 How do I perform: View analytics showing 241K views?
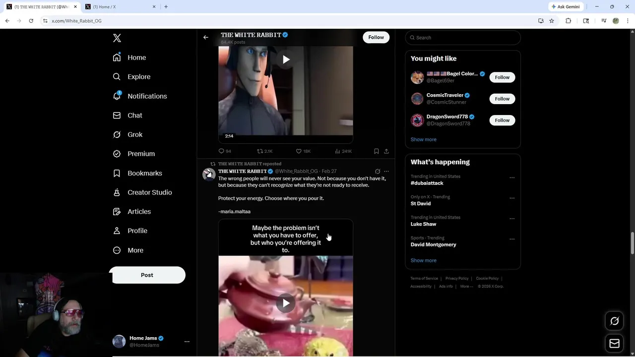(343, 151)
